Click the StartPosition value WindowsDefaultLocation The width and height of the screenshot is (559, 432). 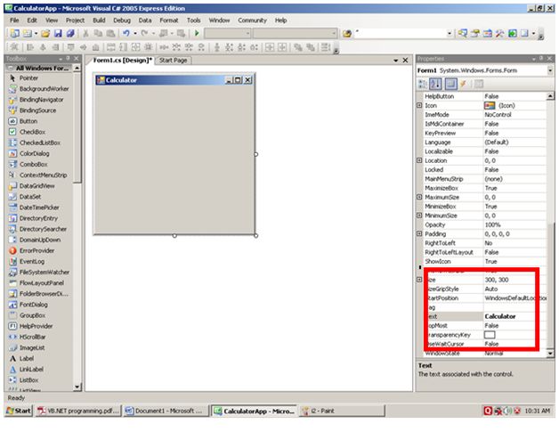pyautogui.click(x=515, y=298)
